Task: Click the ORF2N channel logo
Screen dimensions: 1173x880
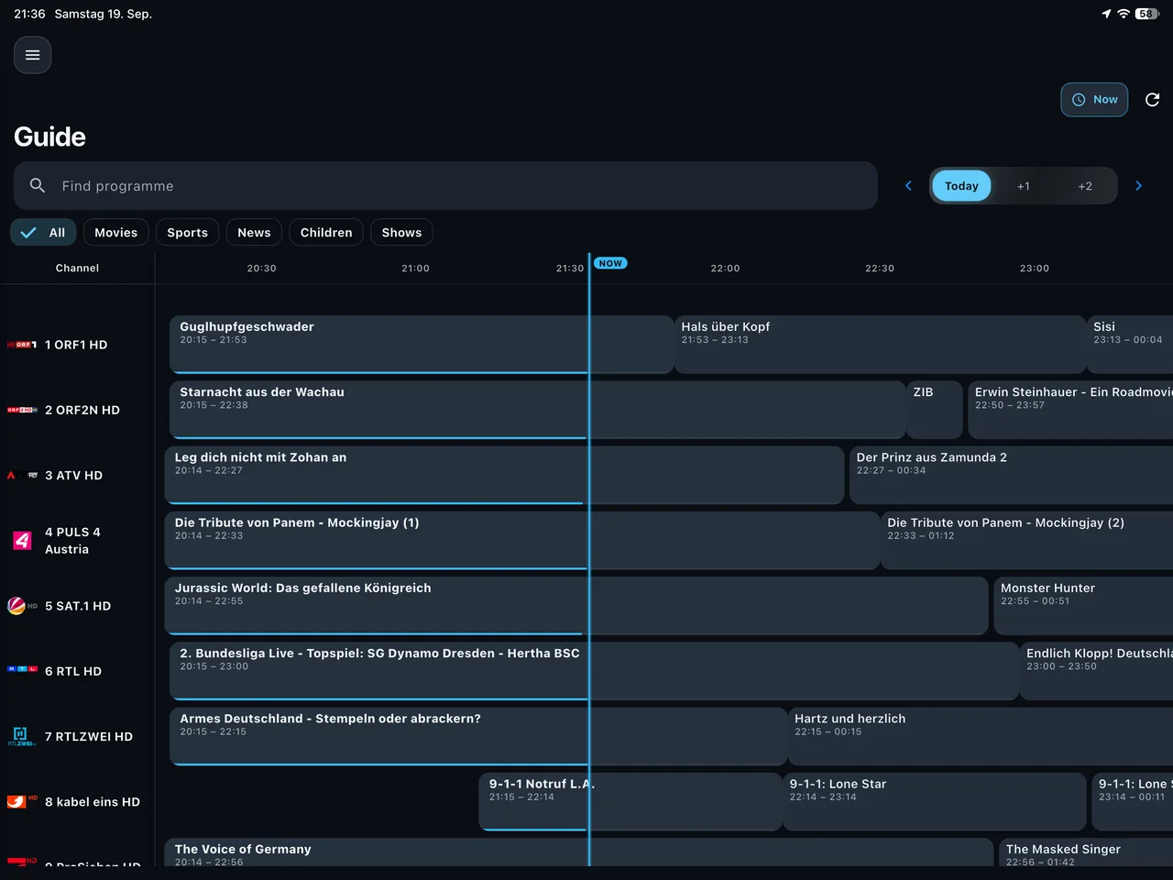Action: click(x=22, y=410)
